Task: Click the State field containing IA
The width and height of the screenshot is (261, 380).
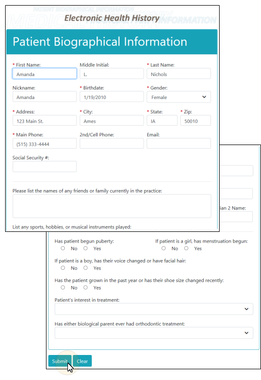Action: click(x=162, y=121)
